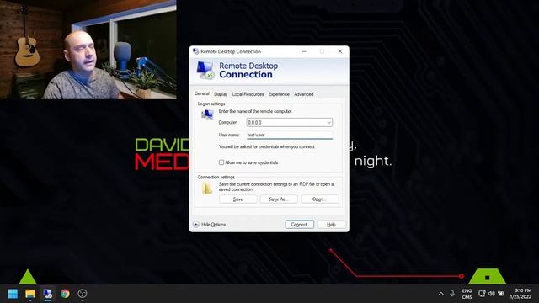Click the Open saved connection button

320,199
